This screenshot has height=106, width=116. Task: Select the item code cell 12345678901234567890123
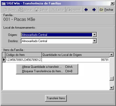point(23,60)
